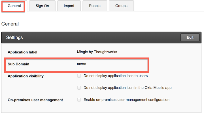Click the 'Application label' field name
The height and width of the screenshot is (113, 204).
pos(22,52)
